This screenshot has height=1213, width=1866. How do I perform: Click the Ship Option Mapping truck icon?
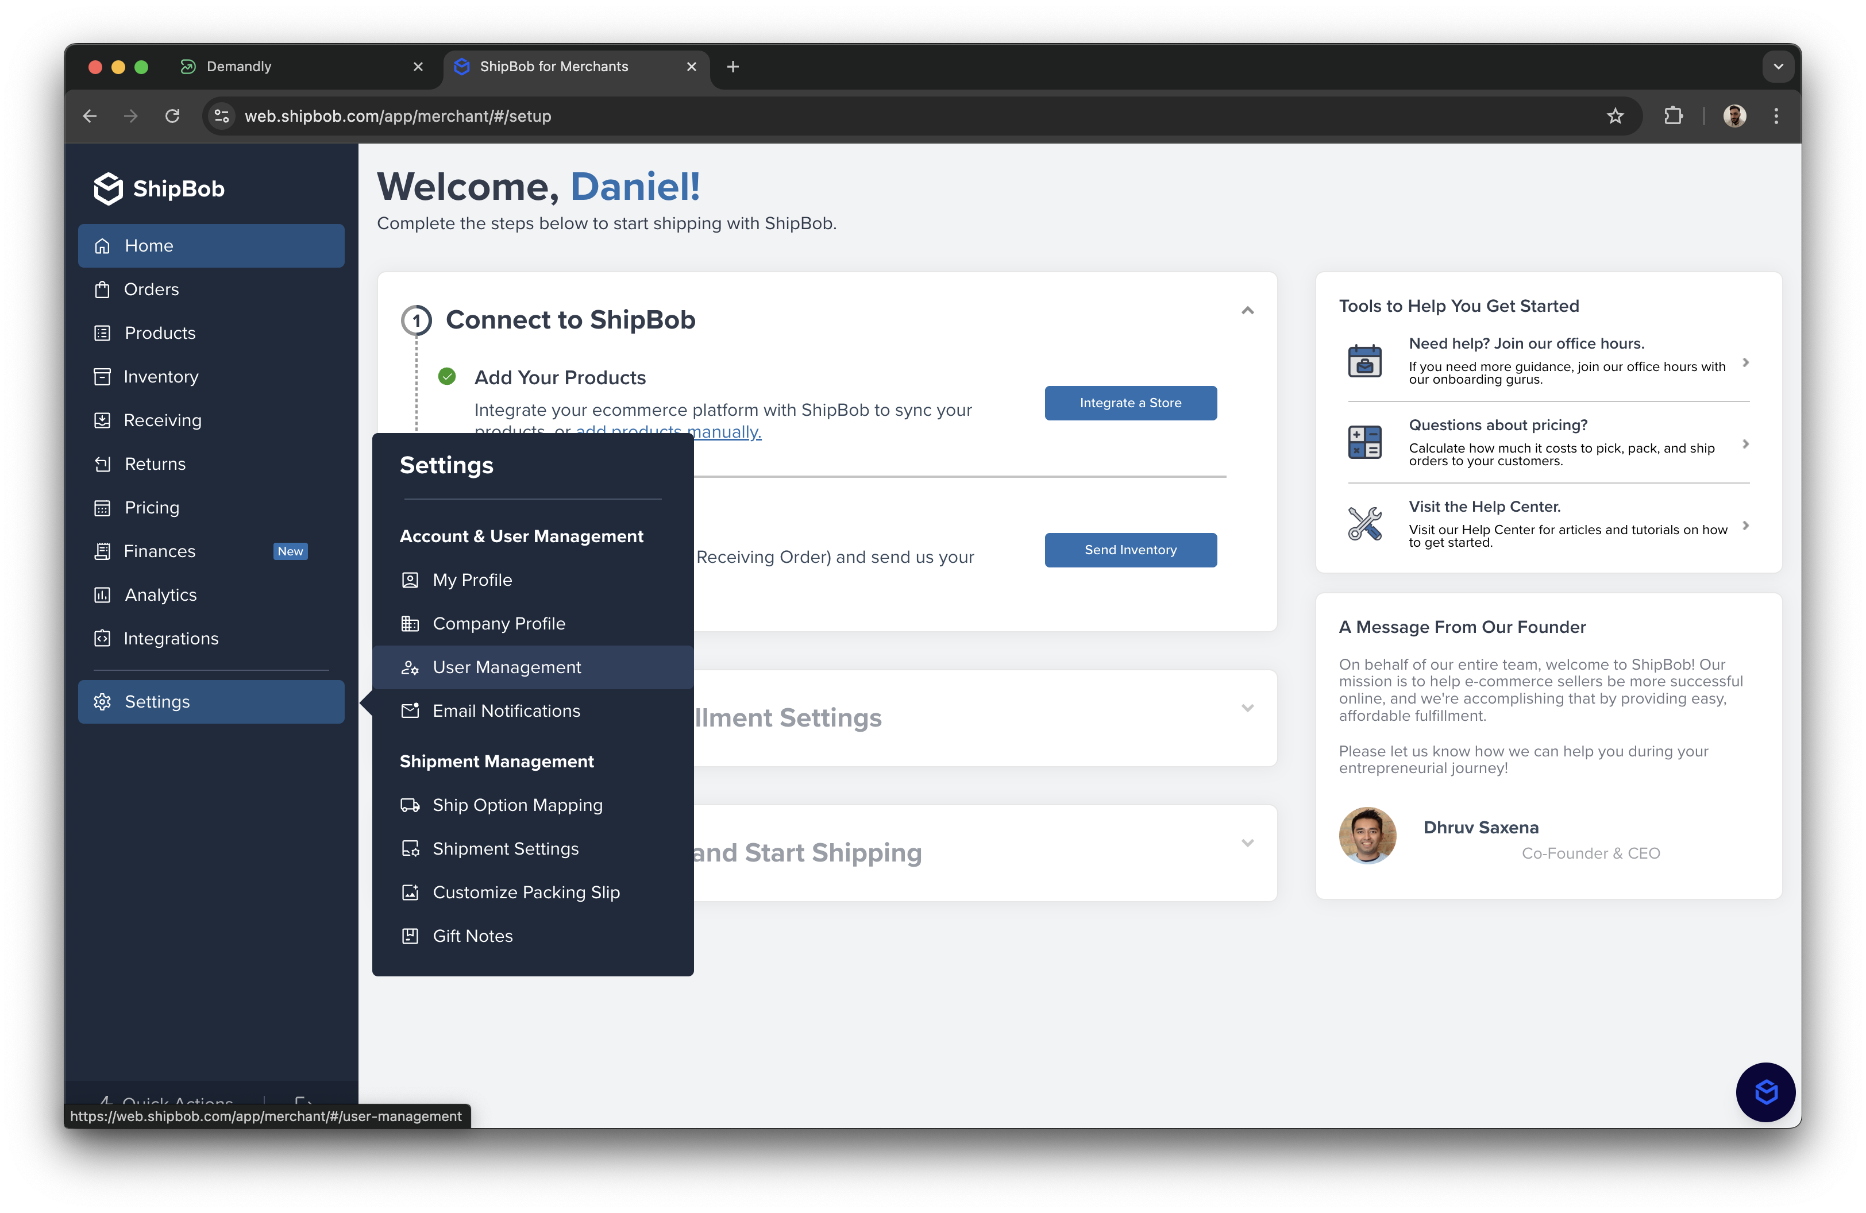[410, 806]
